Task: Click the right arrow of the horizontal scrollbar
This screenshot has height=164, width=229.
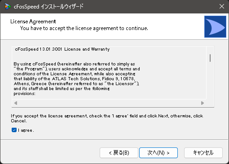Action: [203, 103]
